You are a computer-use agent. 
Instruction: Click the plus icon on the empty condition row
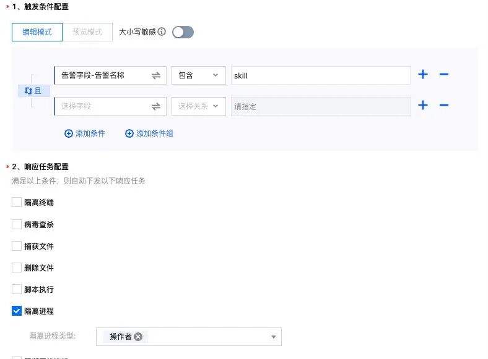click(x=422, y=105)
